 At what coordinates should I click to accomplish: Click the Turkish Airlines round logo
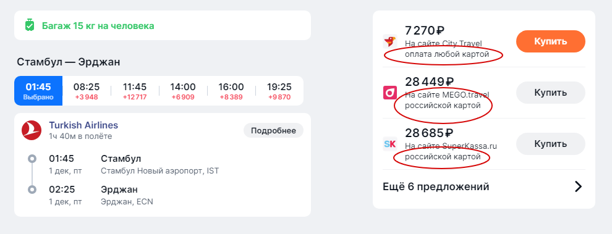32,130
